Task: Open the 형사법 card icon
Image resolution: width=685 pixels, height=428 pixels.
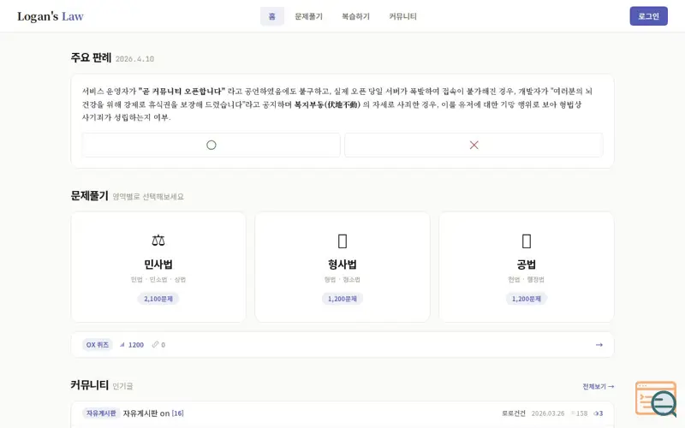Action: 342,241
